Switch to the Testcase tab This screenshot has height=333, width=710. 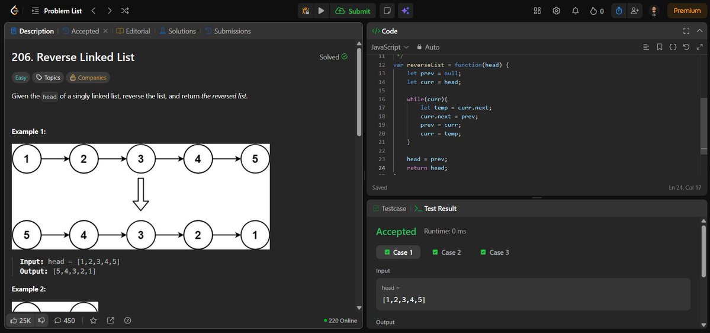(390, 209)
